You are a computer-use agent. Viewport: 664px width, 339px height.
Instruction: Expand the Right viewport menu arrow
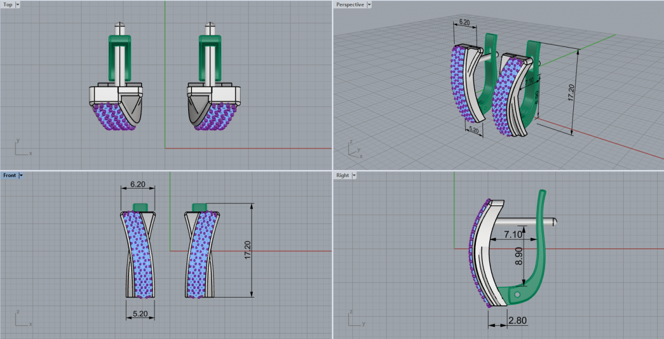pos(354,175)
